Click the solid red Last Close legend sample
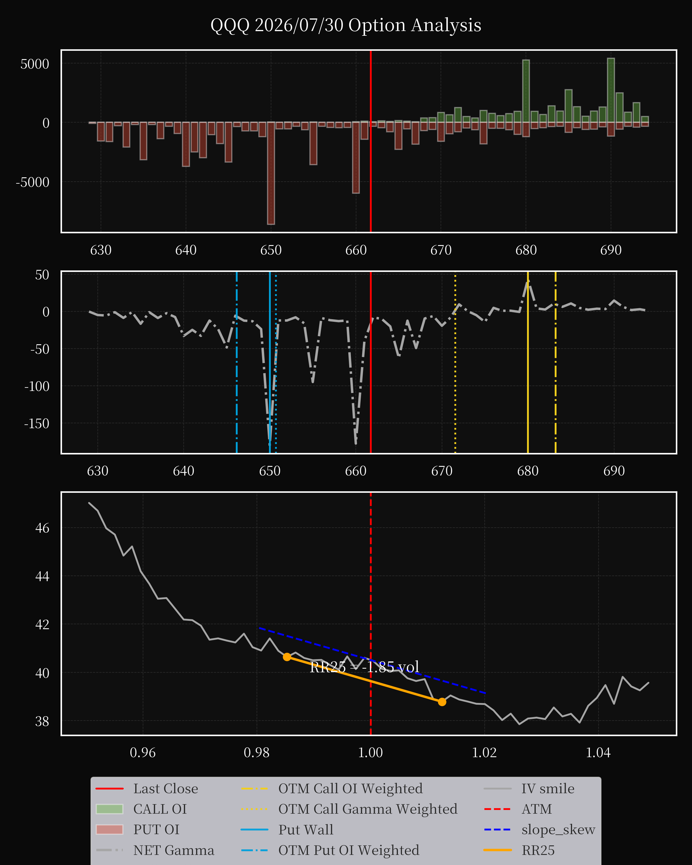Screen dimensions: 692x865 pyautogui.click(x=110, y=788)
